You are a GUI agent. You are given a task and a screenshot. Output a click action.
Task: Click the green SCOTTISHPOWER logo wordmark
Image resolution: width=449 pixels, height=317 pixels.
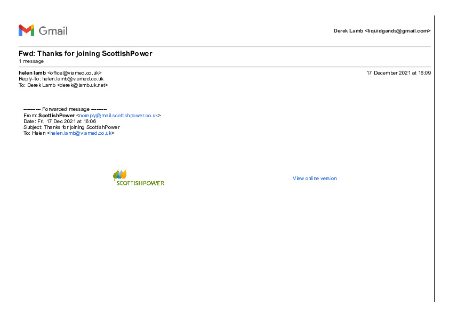[x=140, y=183]
